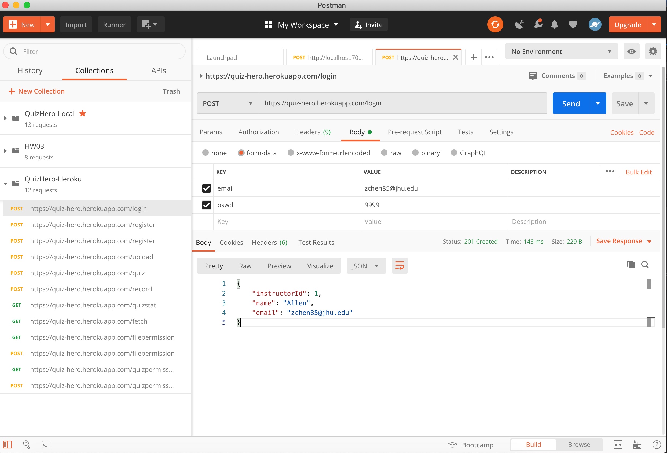The width and height of the screenshot is (667, 453).
Task: Click the sync status icon
Action: point(495,25)
